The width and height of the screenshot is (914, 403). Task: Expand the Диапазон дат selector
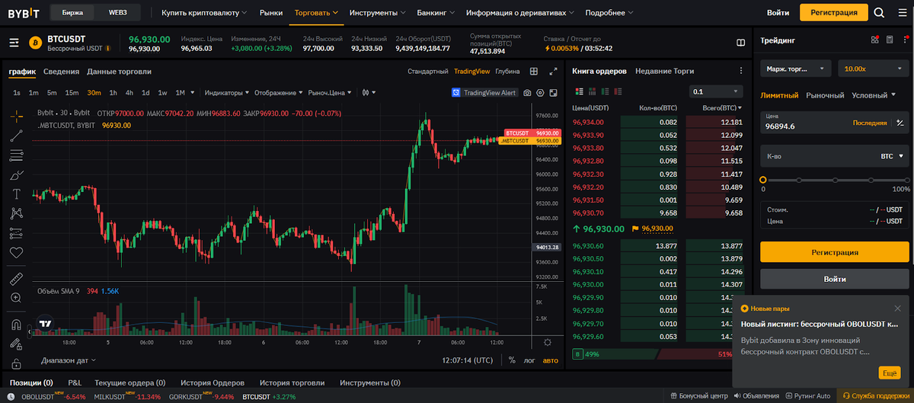click(69, 360)
